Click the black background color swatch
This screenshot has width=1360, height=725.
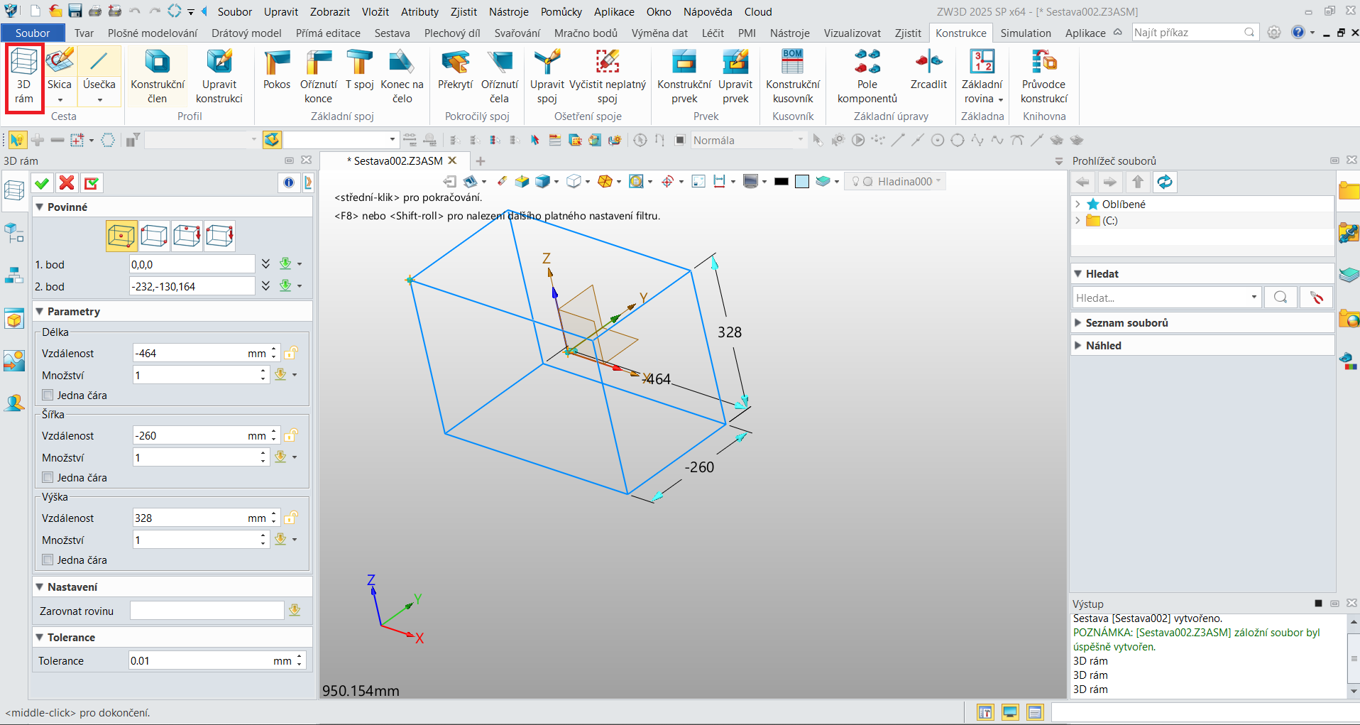point(782,182)
